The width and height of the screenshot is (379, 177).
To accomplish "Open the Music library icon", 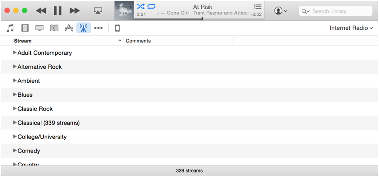I will pos(10,28).
